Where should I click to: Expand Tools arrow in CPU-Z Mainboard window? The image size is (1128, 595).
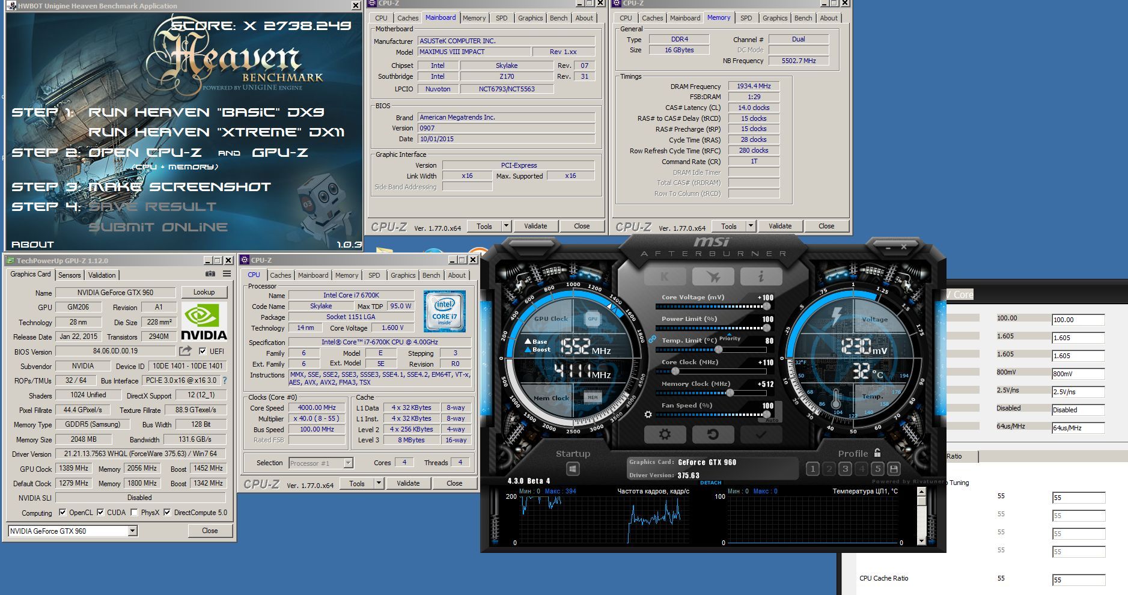506,226
